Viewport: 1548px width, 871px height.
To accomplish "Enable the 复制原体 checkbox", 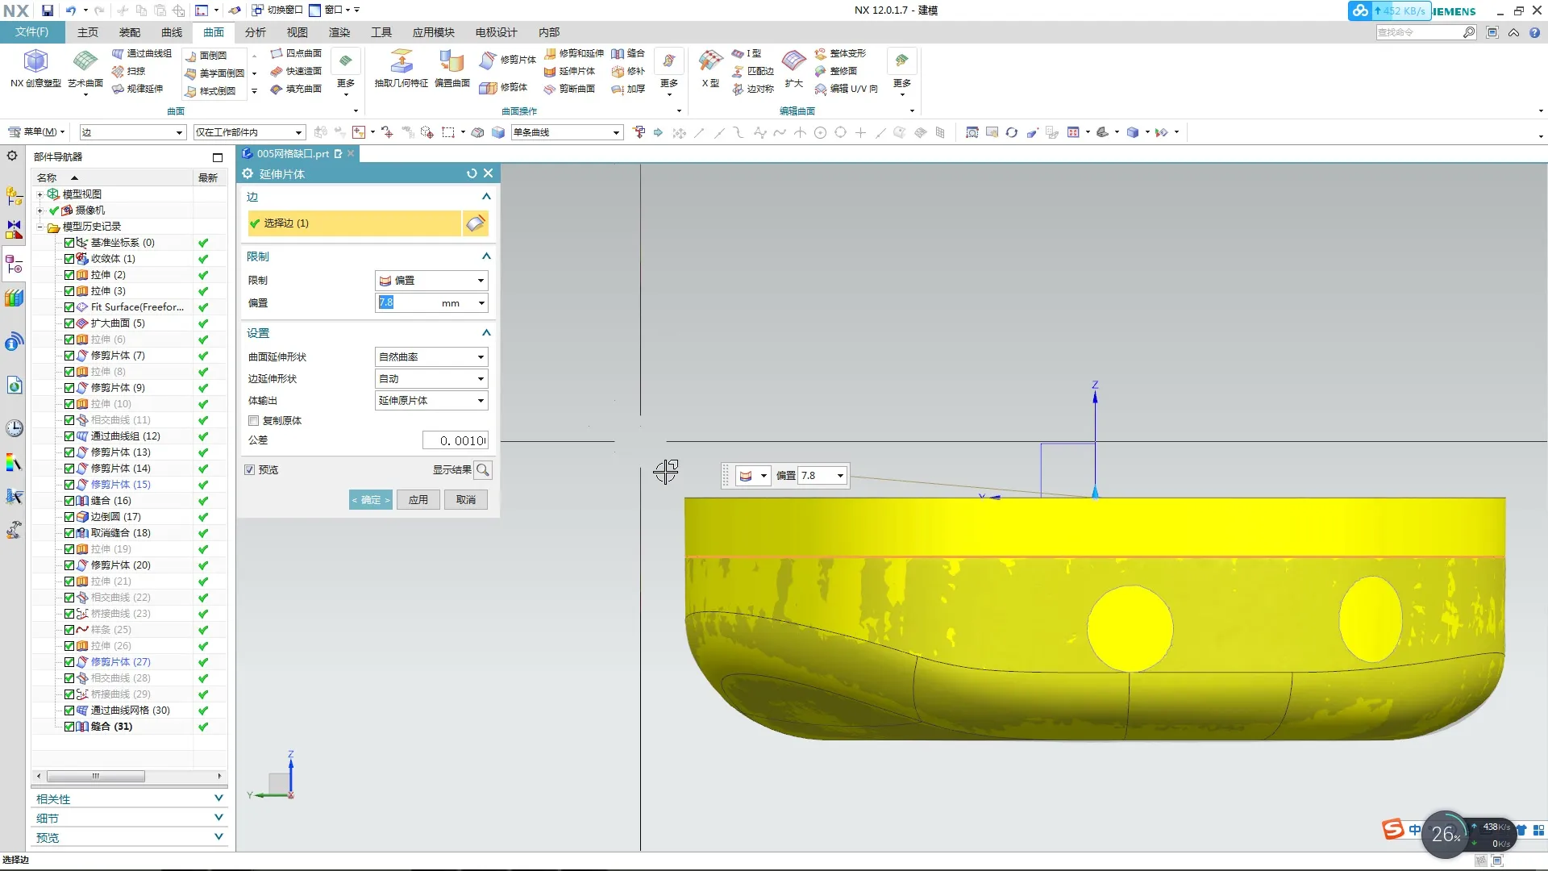I will tap(254, 420).
